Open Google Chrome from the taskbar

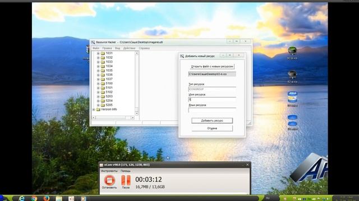34,198
